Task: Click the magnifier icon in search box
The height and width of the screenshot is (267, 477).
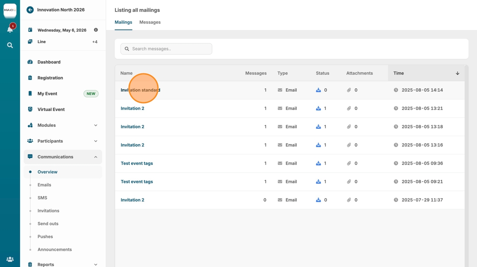Action: coord(127,49)
